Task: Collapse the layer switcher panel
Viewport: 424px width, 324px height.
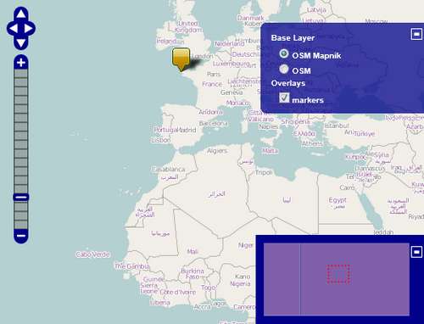Action: pos(416,34)
